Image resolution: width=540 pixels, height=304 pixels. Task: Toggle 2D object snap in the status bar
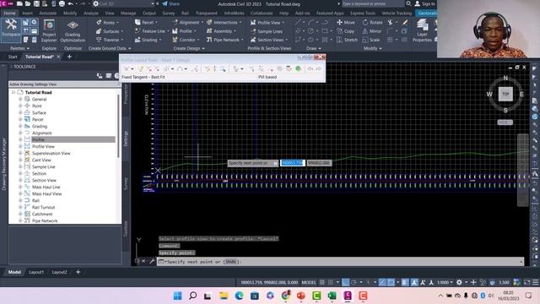coord(391,282)
